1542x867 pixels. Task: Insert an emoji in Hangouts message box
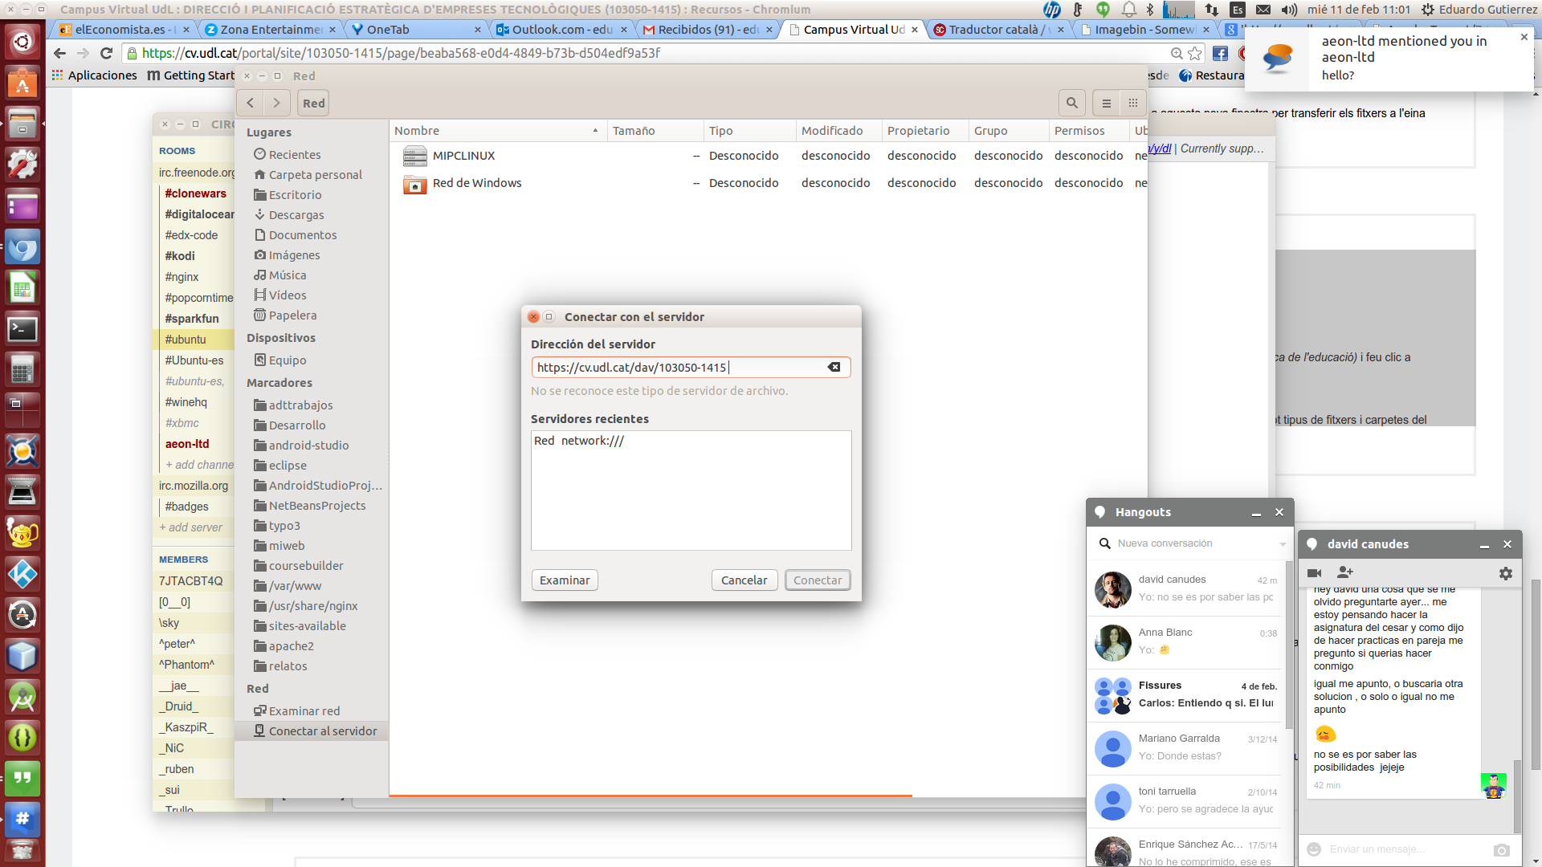pyautogui.click(x=1315, y=849)
